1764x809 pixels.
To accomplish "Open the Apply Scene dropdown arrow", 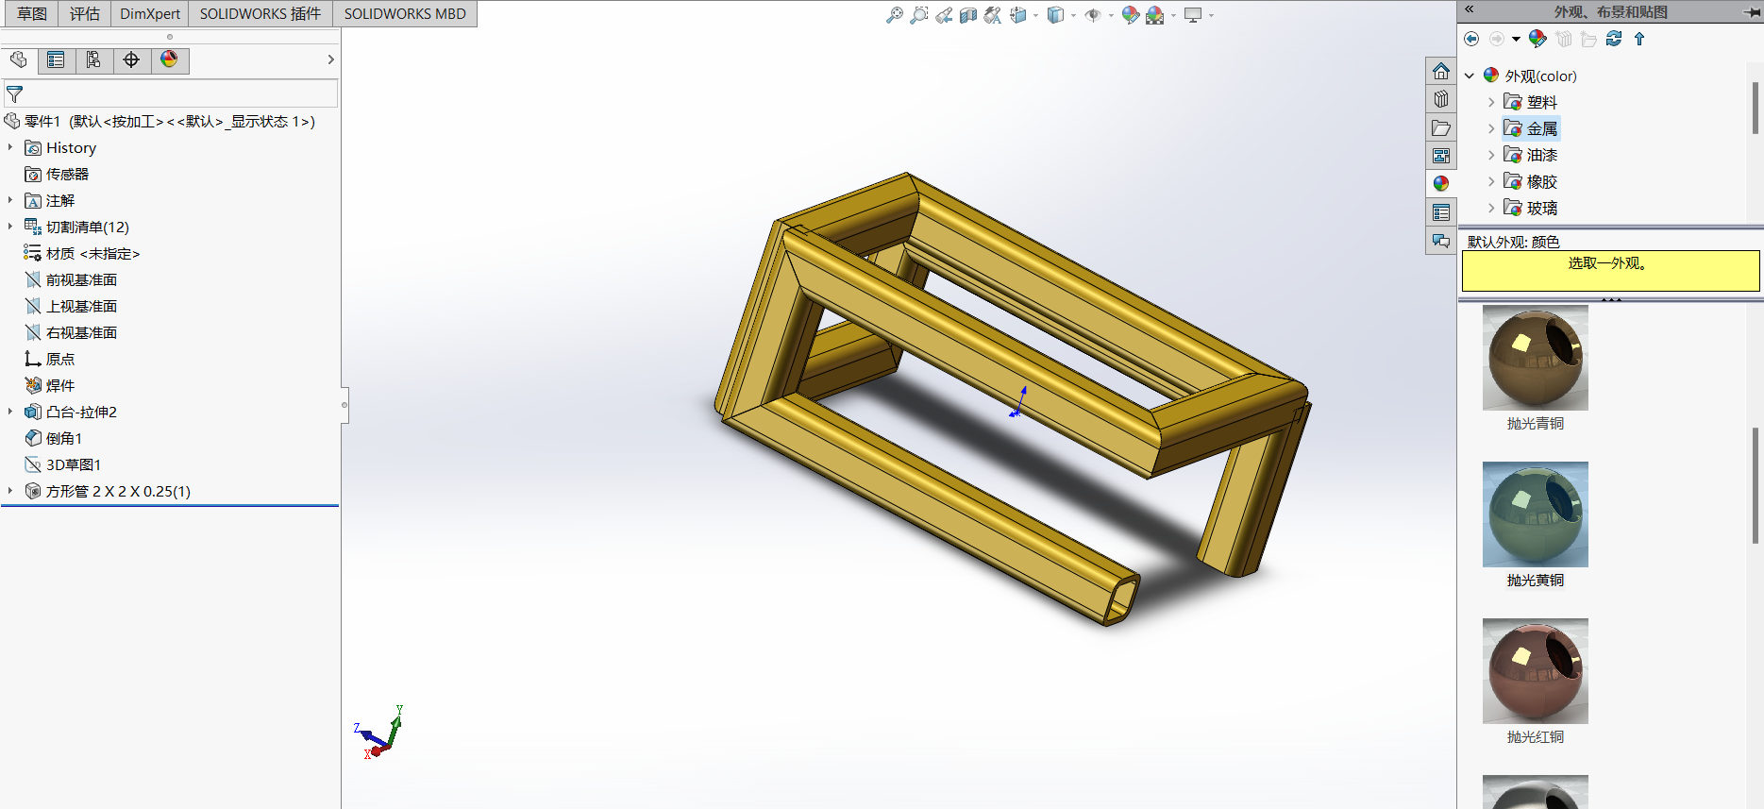I will point(1173,15).
